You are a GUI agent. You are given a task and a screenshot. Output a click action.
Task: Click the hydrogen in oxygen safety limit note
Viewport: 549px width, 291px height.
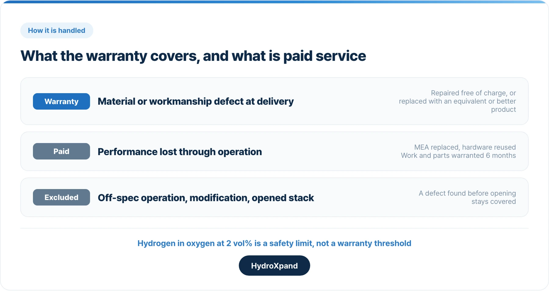pyautogui.click(x=274, y=243)
